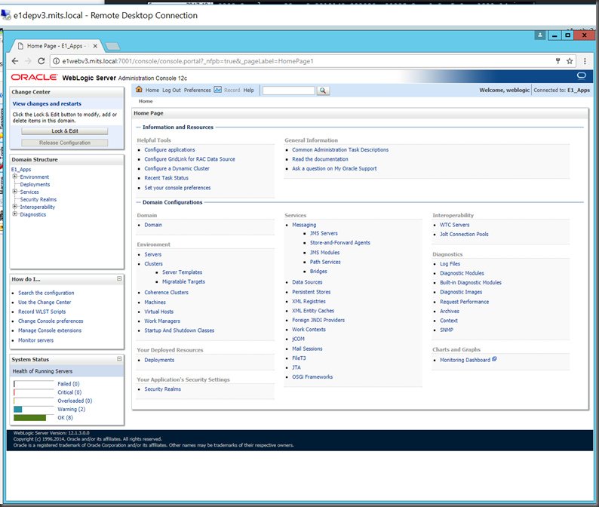Click the console search input field
The width and height of the screenshot is (599, 507).
click(x=289, y=91)
